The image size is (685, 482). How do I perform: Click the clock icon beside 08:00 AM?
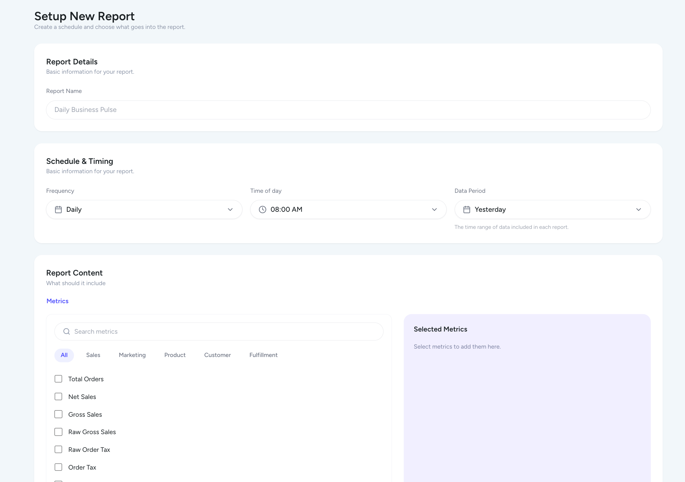263,210
